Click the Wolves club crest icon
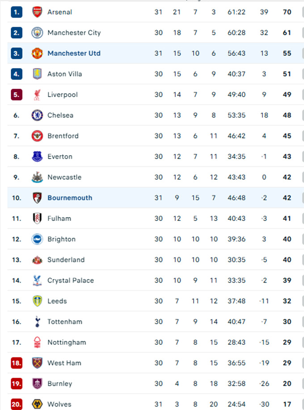Screen dimensions: 304x410 click(x=37, y=404)
